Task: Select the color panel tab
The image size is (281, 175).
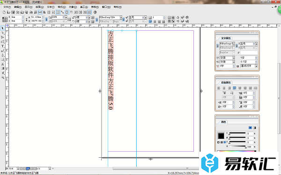Action: [223, 122]
